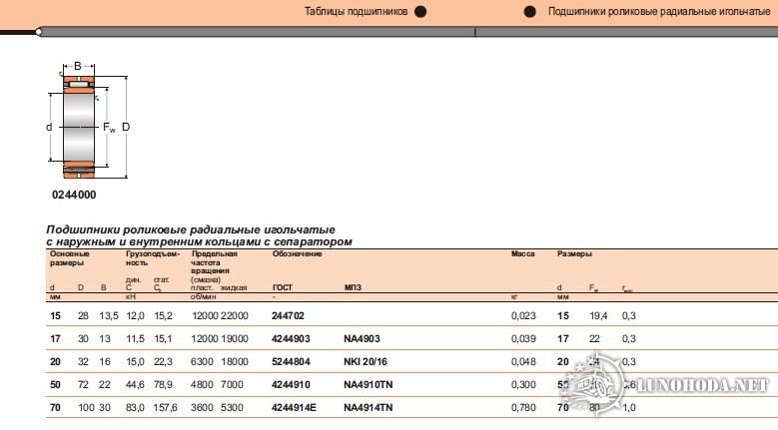Click mass value 0,048
The height and width of the screenshot is (430, 778).
[523, 361]
